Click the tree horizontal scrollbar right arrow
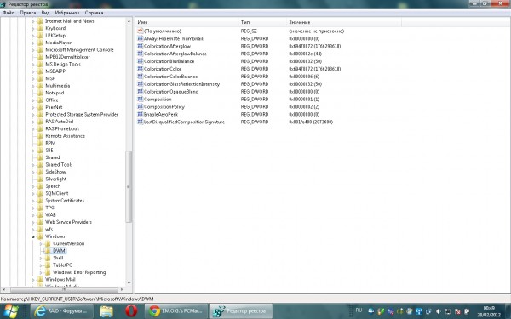 (122, 289)
